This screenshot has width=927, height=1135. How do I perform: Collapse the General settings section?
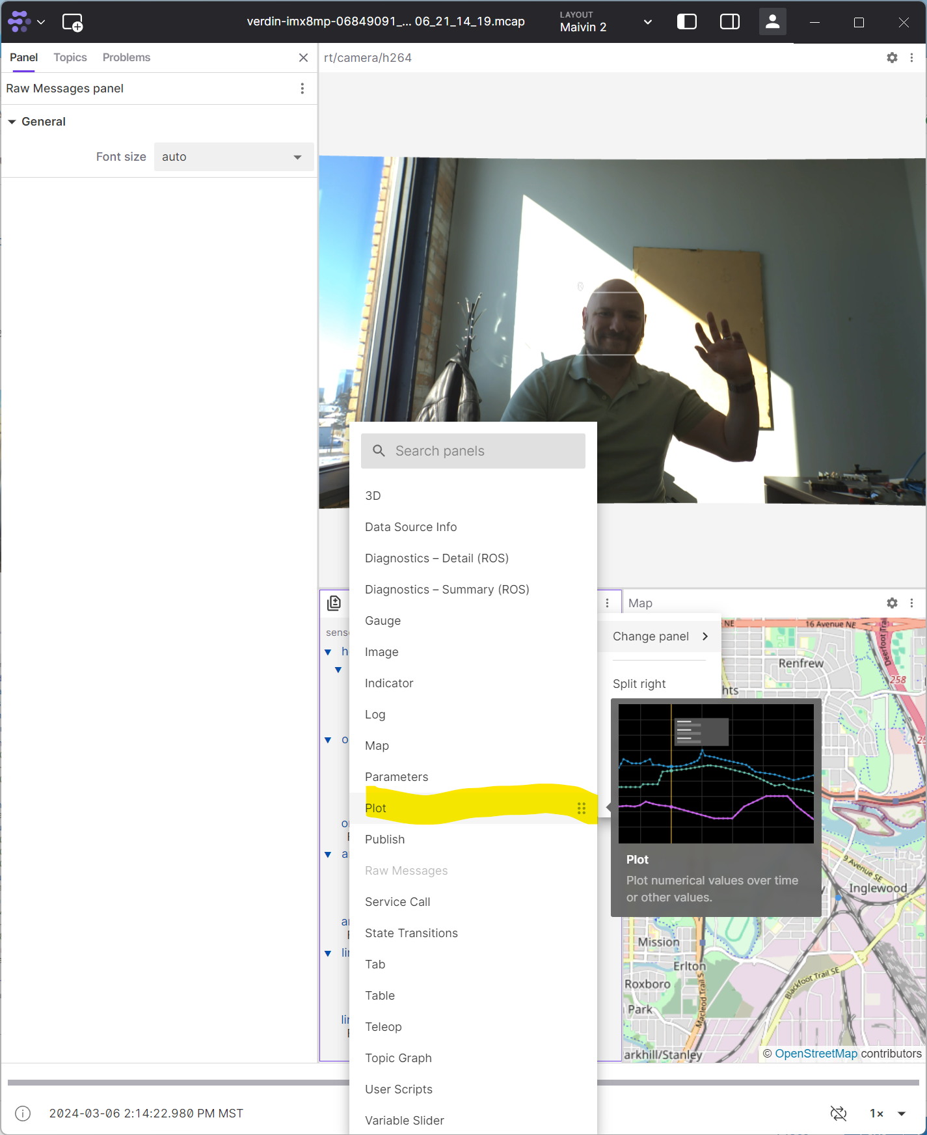coord(12,122)
